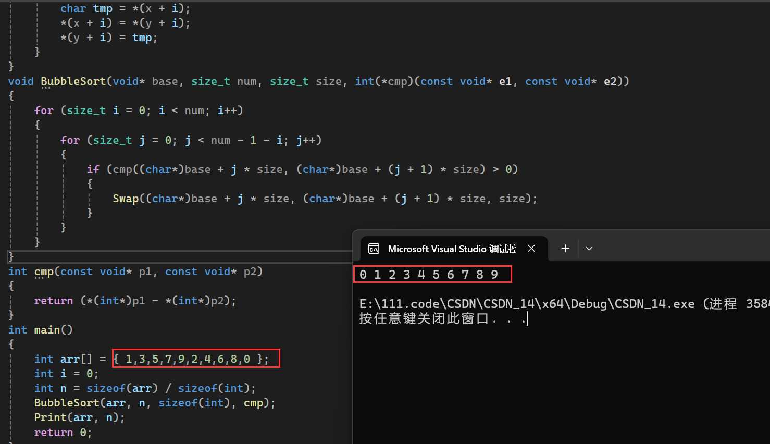Open a new terminal tab with plus
770x444 pixels.
(x=565, y=249)
